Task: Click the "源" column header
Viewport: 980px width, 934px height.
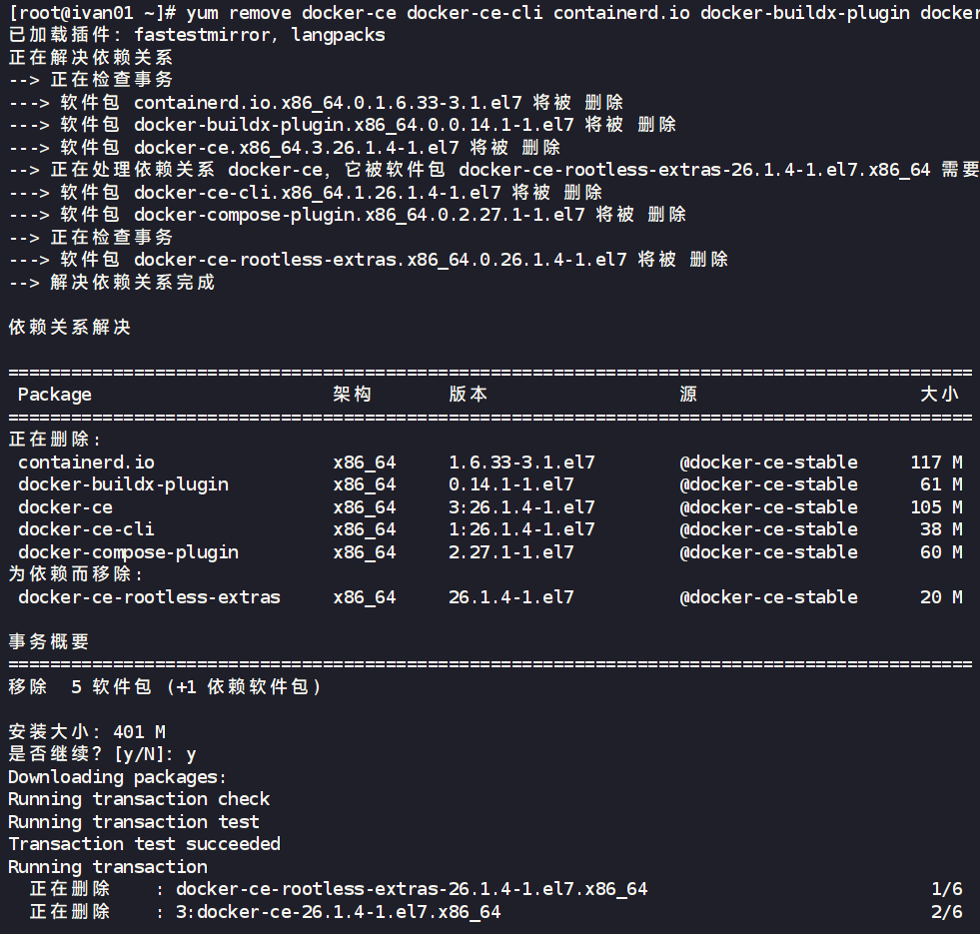Action: point(688,395)
